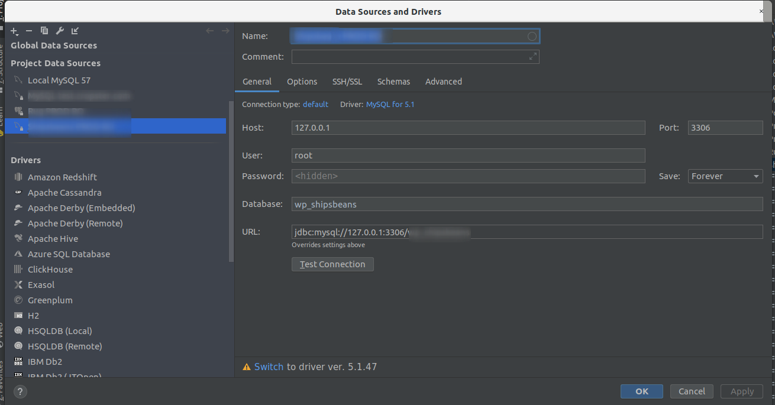Click the Apply button

click(742, 391)
